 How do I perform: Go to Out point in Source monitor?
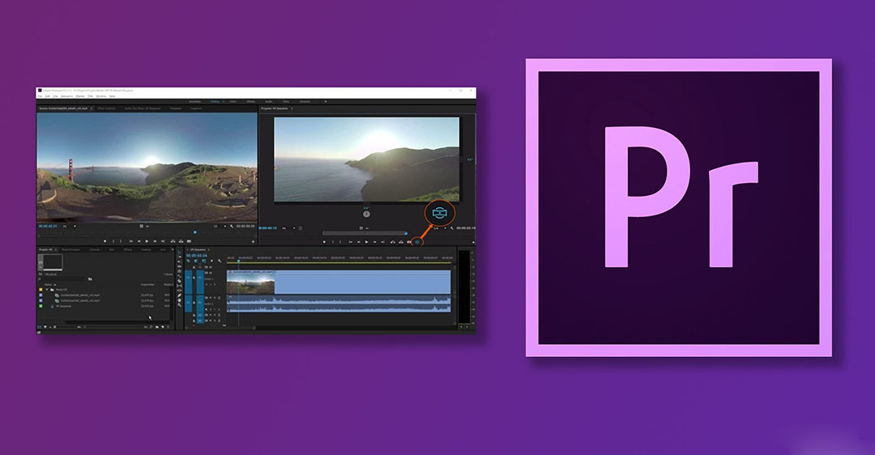click(163, 241)
